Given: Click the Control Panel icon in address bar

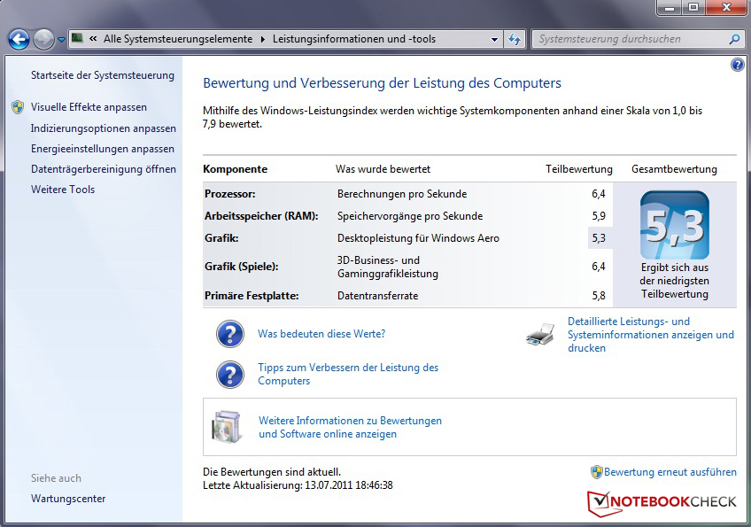Looking at the screenshot, I should click(77, 38).
